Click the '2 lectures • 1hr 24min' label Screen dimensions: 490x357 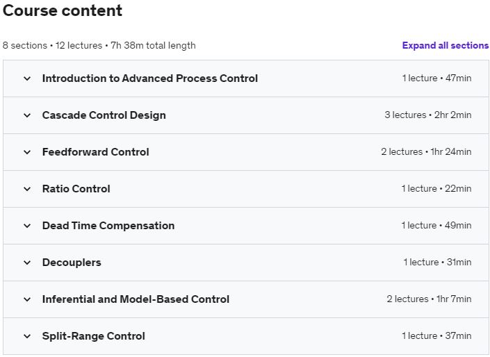pos(426,152)
